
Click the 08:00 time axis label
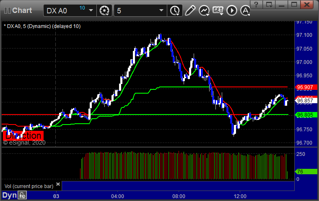coord(179,196)
